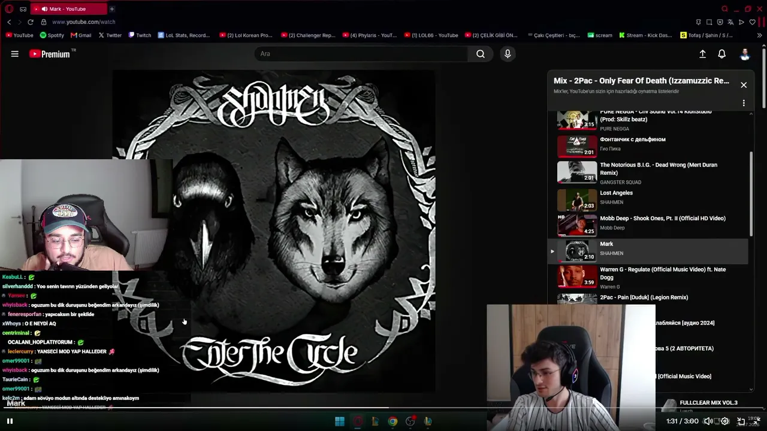Open the scream bookmark

tap(600, 35)
